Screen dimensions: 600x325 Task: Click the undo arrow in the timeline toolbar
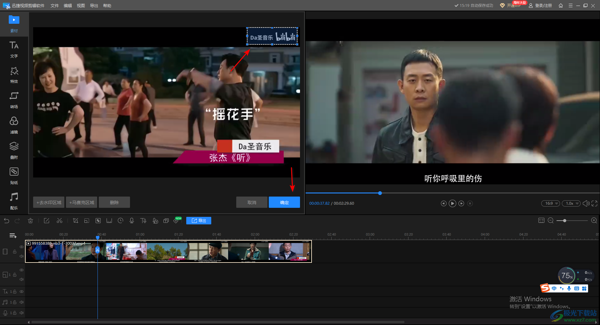point(6,221)
